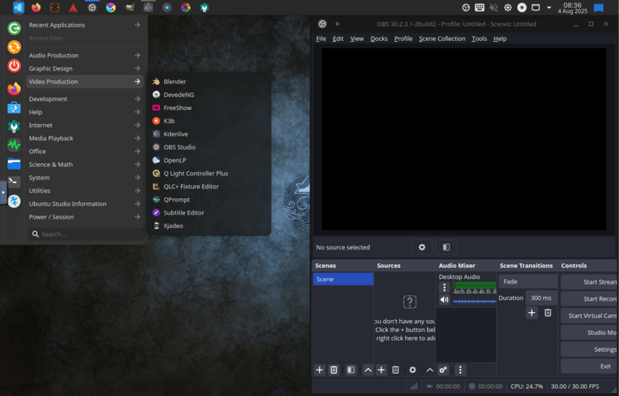The width and height of the screenshot is (619, 396).
Task: Open advanced audio properties gears icon
Action: [x=443, y=370]
